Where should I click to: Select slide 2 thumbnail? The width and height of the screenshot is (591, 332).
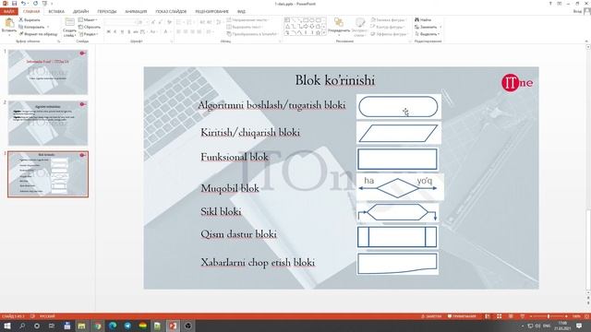pyautogui.click(x=48, y=123)
